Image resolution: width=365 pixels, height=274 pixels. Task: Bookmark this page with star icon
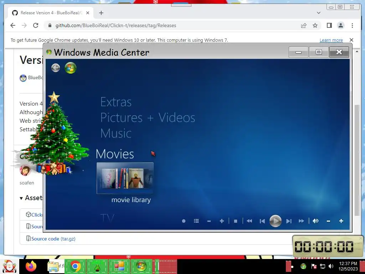(315, 25)
